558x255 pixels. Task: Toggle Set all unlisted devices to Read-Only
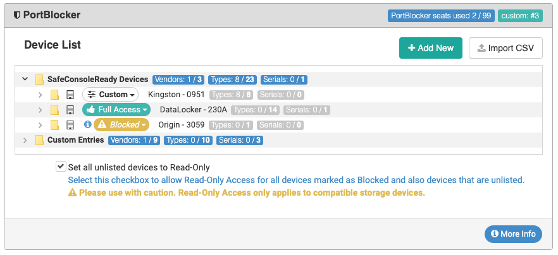pos(61,166)
